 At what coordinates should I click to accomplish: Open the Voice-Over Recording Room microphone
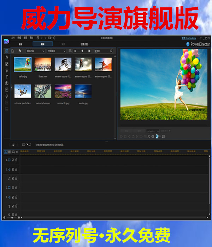(x=7, y=96)
